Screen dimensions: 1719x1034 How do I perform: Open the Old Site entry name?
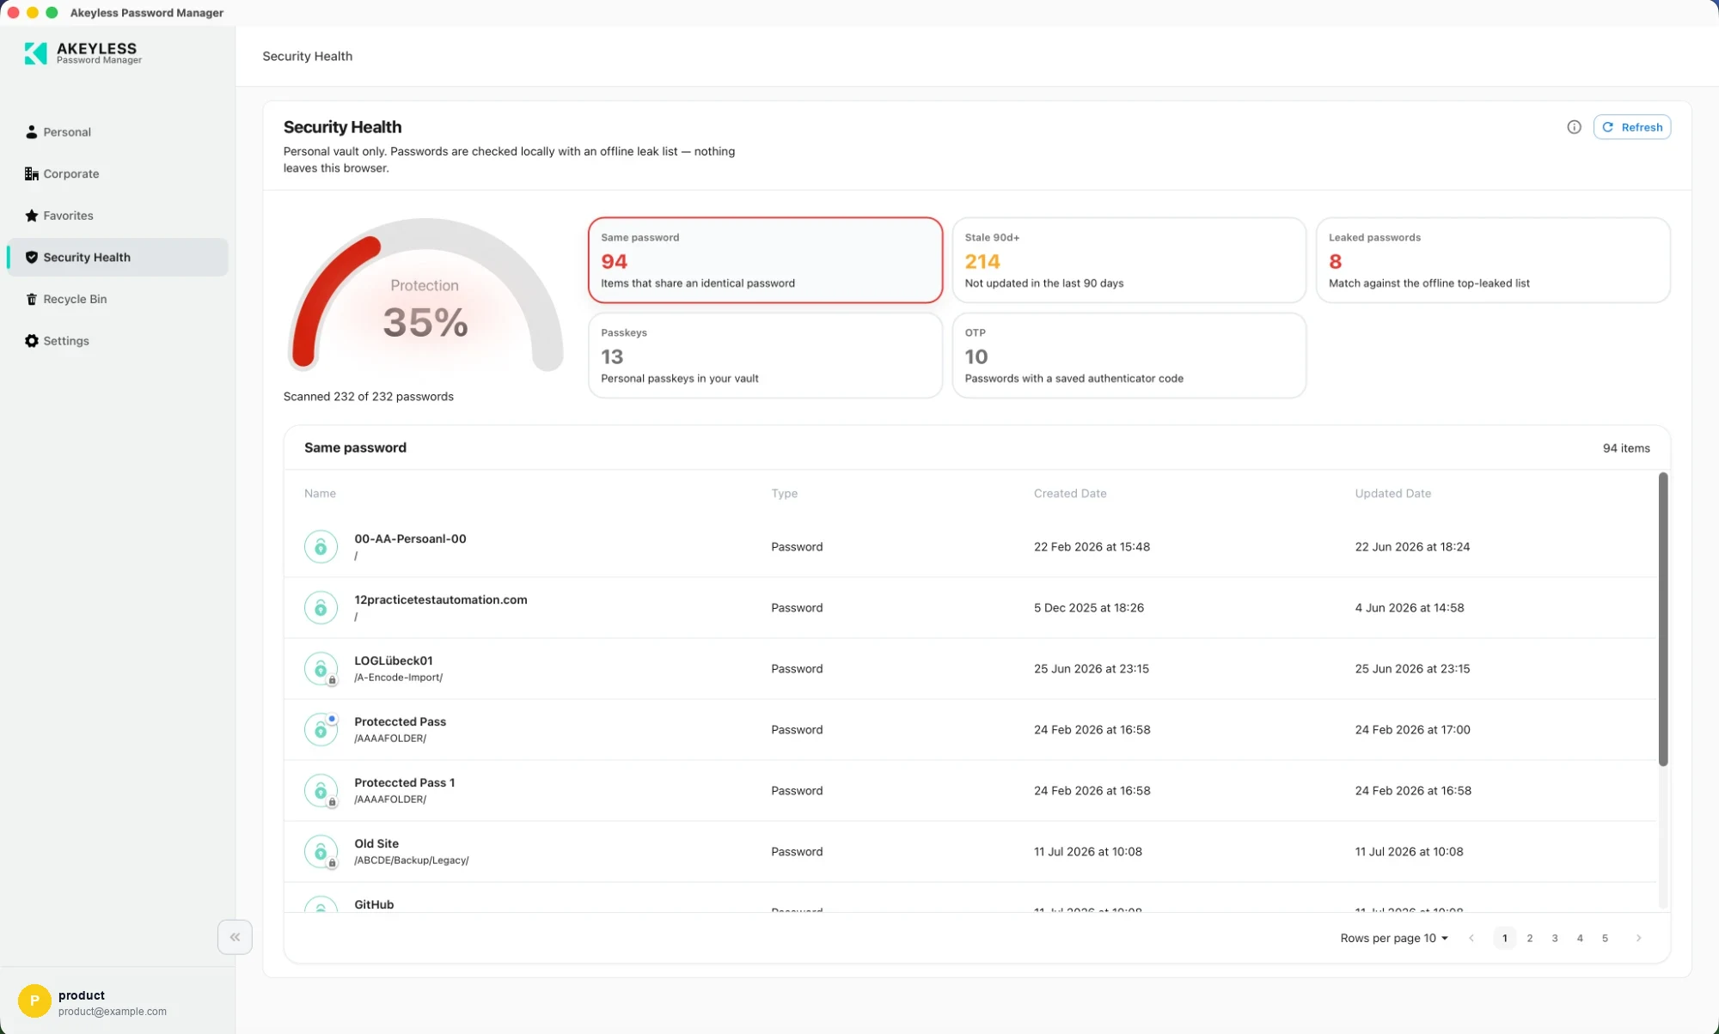pyautogui.click(x=376, y=843)
